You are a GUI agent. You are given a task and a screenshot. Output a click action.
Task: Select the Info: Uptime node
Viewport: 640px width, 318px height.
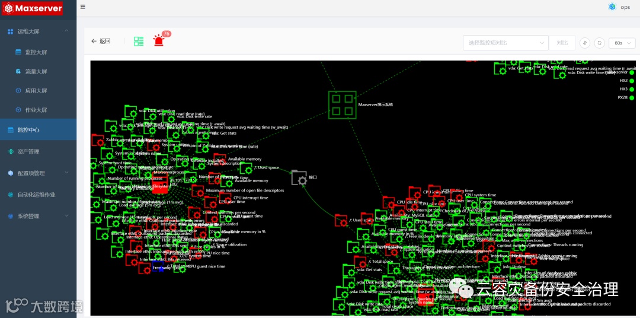point(495,267)
